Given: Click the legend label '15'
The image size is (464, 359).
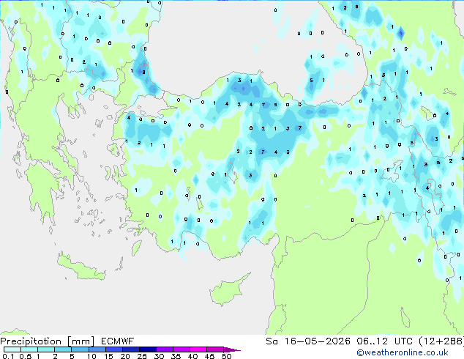Looking at the screenshot, I should tap(108, 356).
